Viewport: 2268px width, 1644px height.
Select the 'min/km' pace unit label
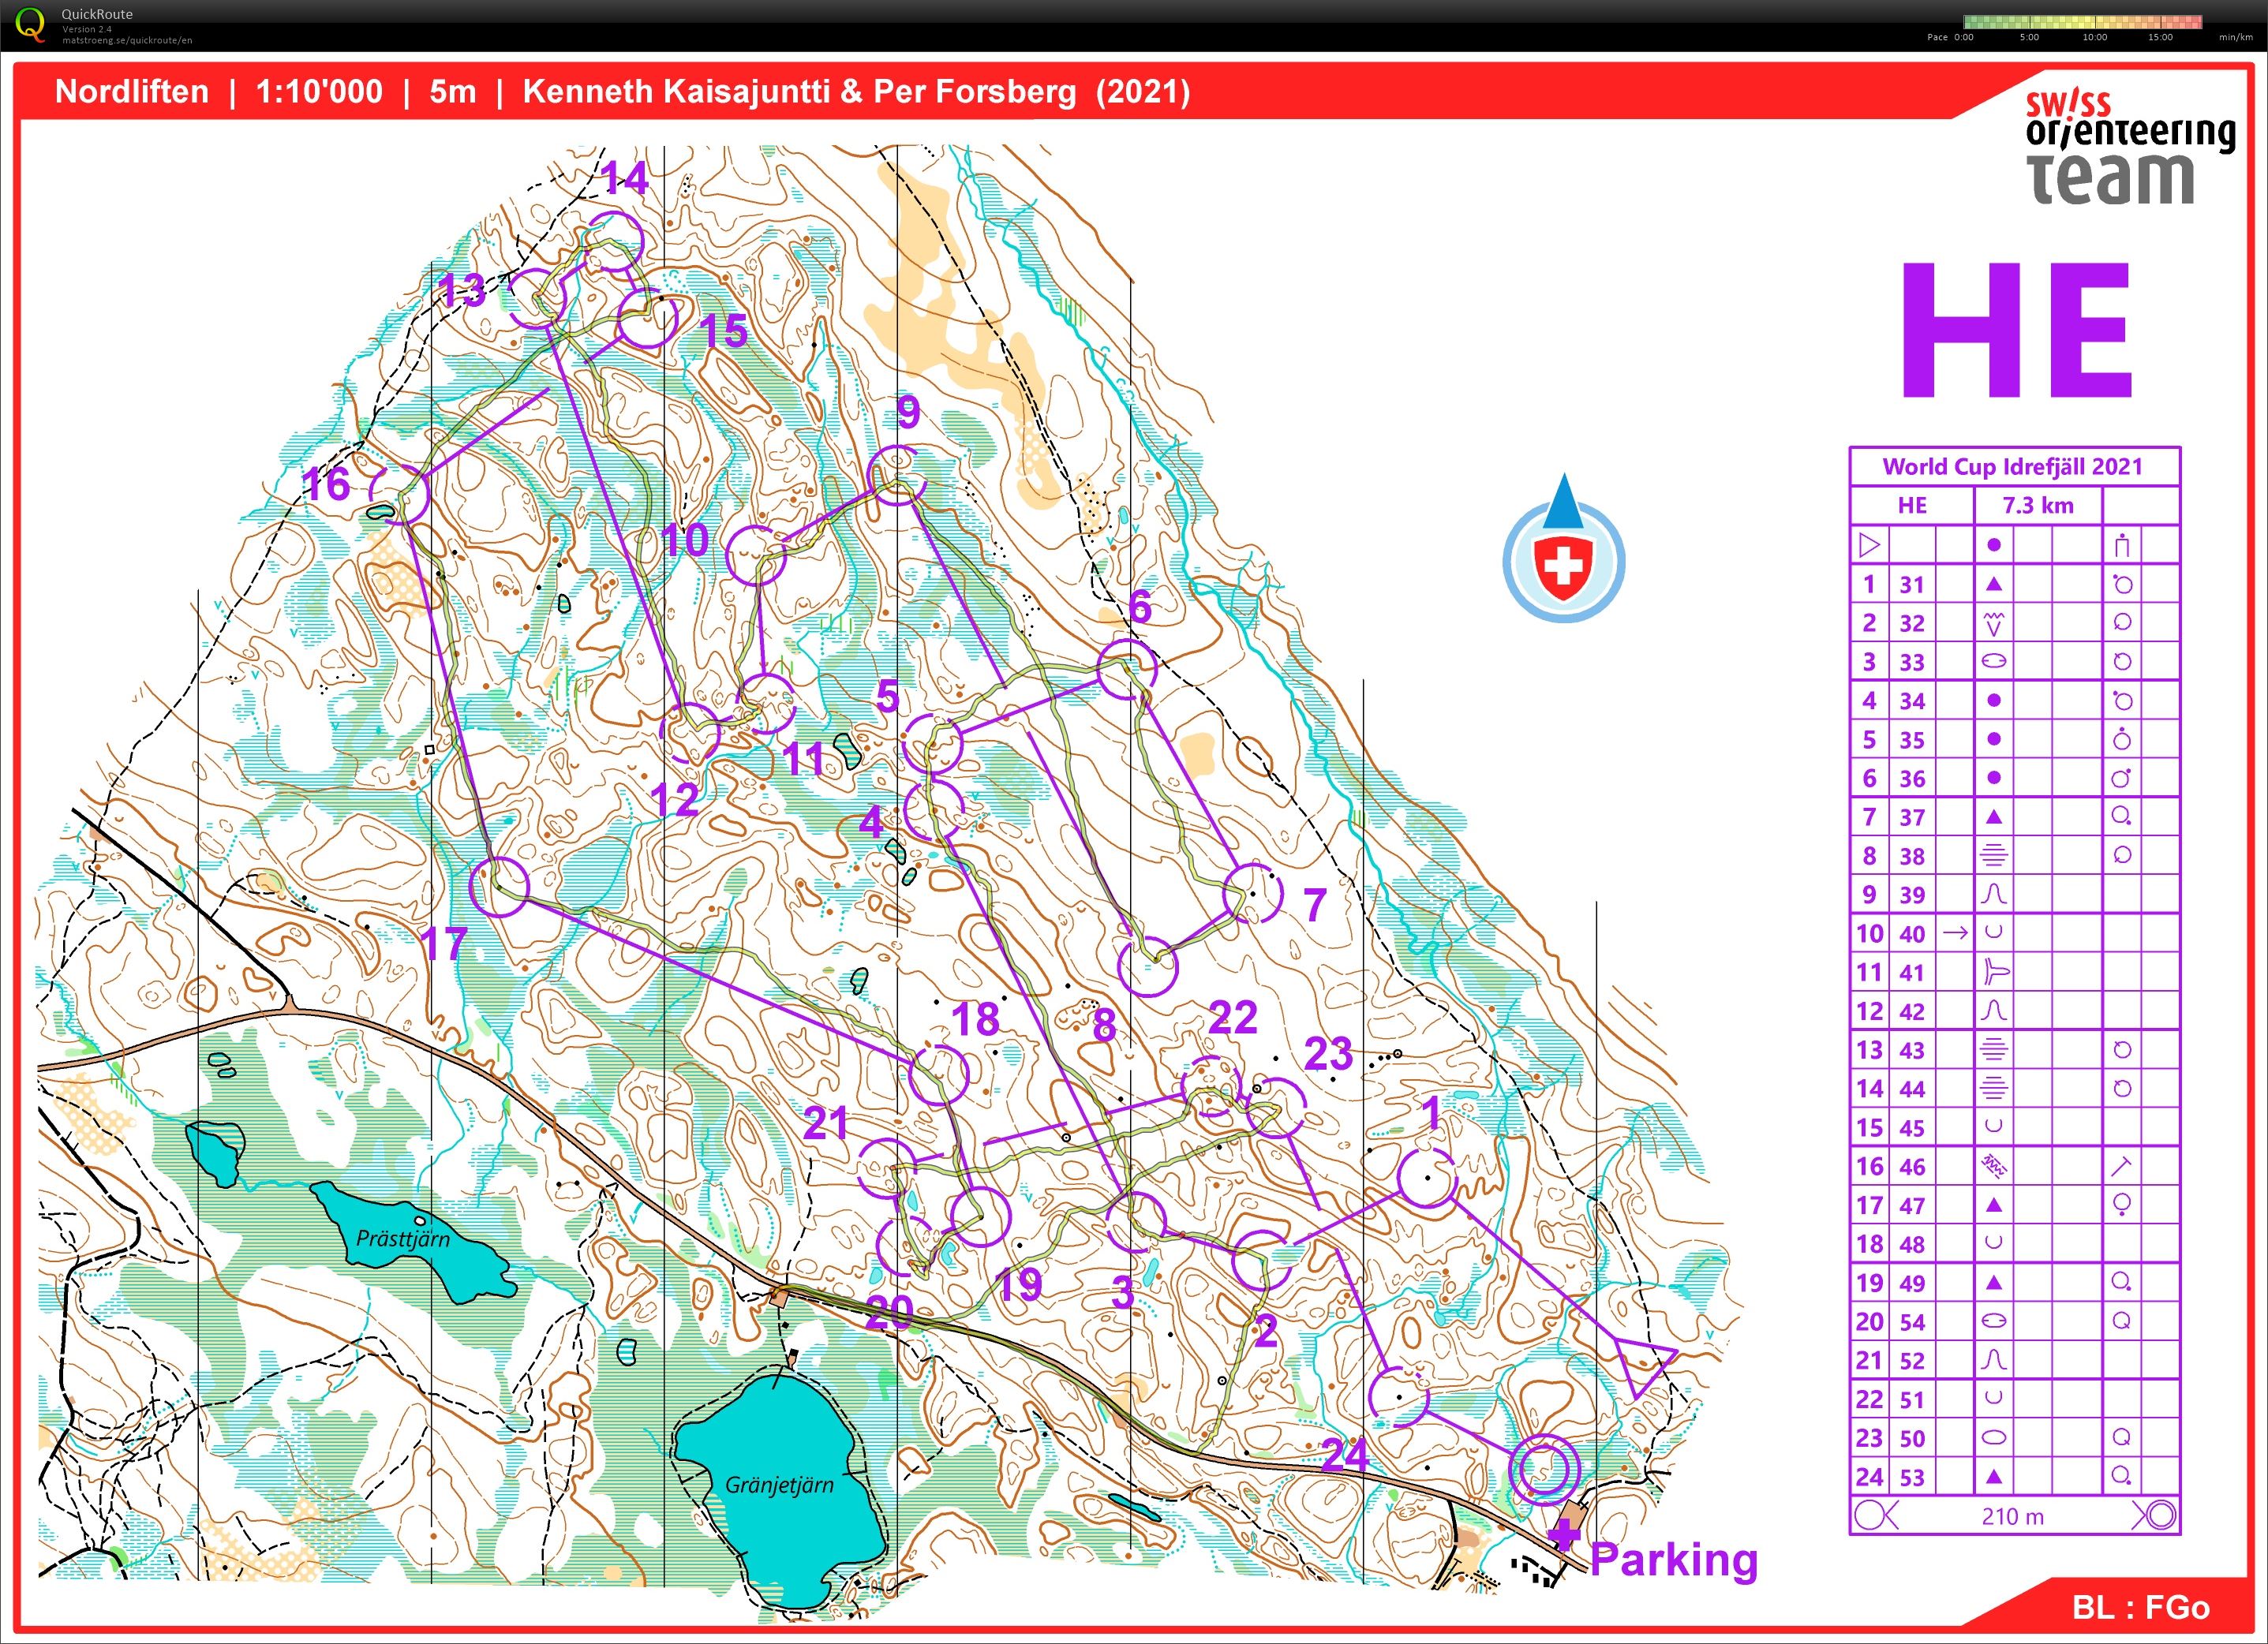tap(2235, 37)
